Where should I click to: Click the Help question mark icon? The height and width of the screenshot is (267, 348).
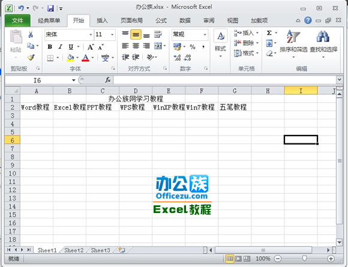point(308,20)
